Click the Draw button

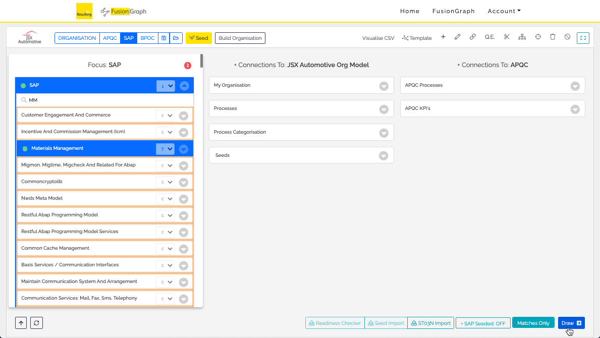[x=571, y=323]
